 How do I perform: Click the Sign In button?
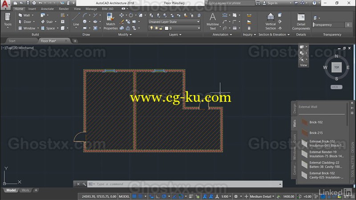pyautogui.click(x=270, y=3)
